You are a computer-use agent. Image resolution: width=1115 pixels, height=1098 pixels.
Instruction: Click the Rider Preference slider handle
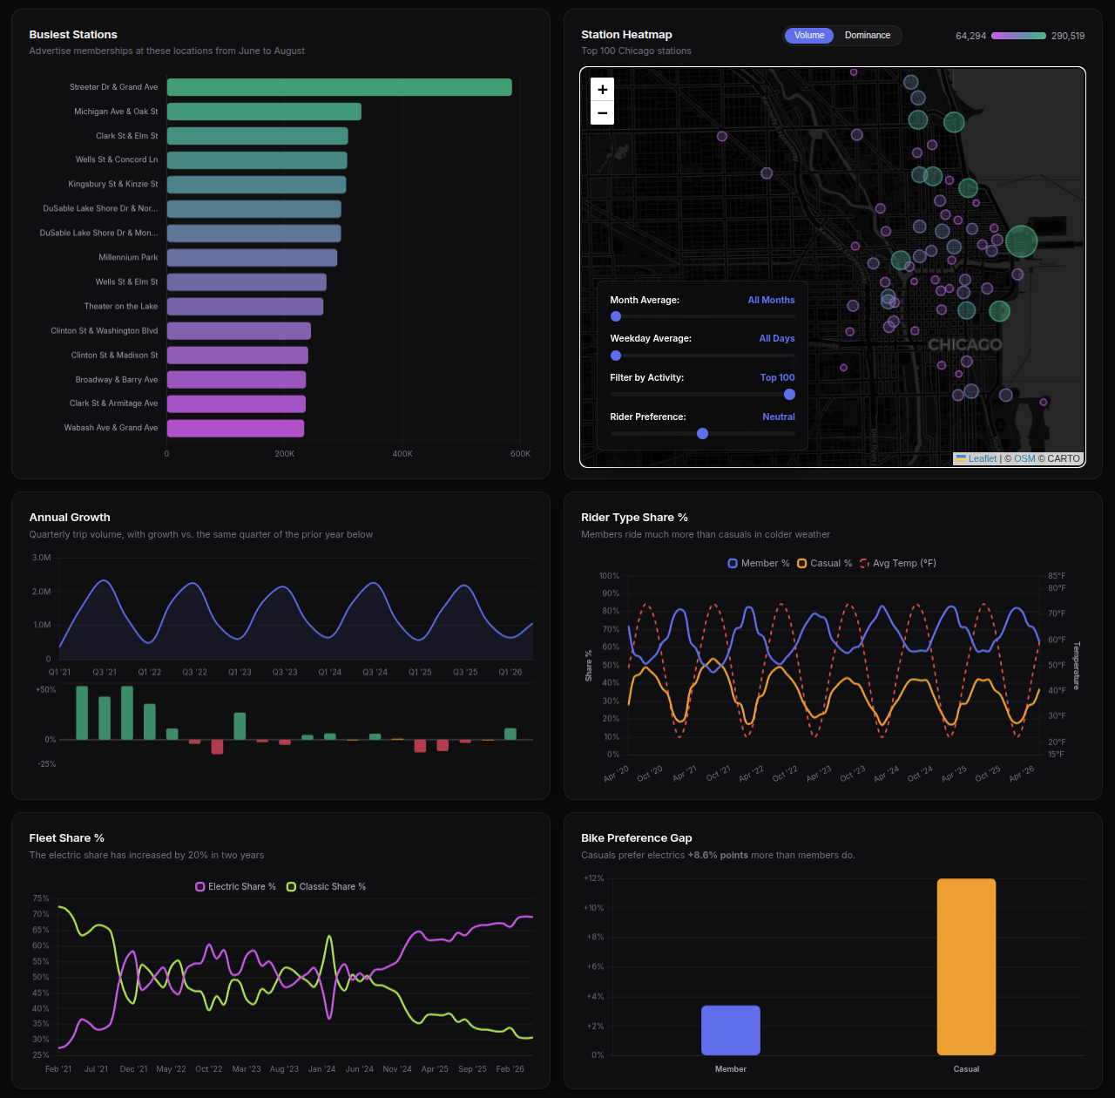[x=702, y=433]
